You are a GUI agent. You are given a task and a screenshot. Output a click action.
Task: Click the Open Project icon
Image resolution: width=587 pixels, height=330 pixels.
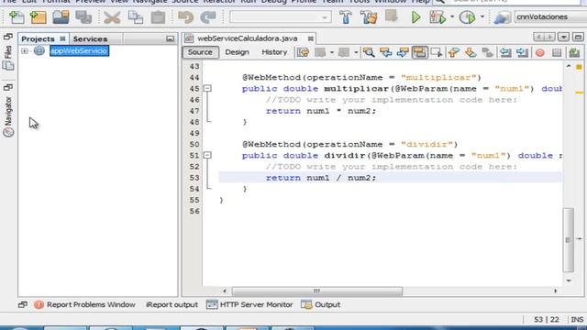point(61,17)
